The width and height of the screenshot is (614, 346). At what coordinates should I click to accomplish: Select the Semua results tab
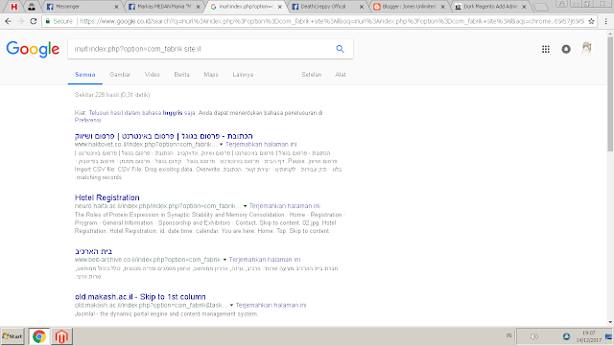[x=85, y=75]
